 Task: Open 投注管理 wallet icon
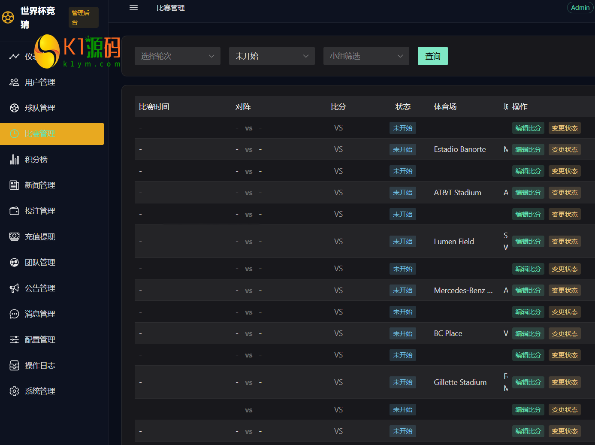coord(15,211)
